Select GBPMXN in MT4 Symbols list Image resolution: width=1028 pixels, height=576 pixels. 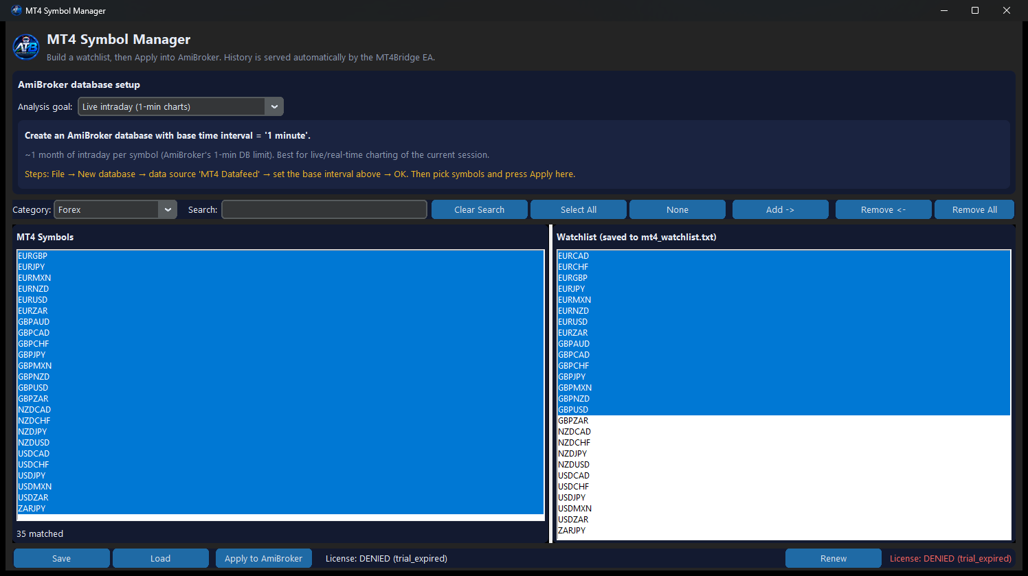280,366
